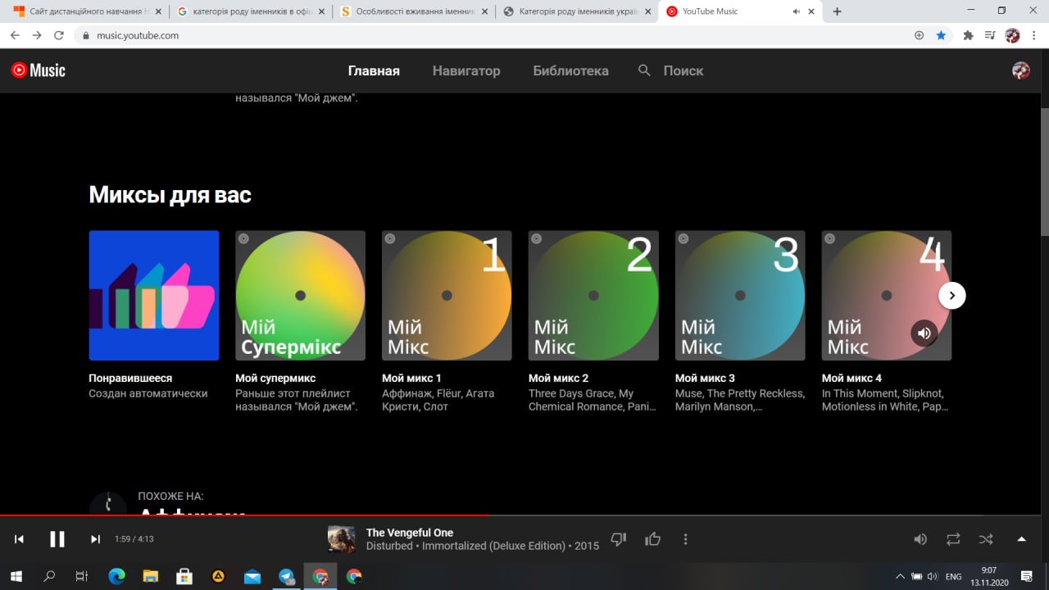The width and height of the screenshot is (1049, 590).
Task: Switch ENG input language
Action: click(953, 577)
